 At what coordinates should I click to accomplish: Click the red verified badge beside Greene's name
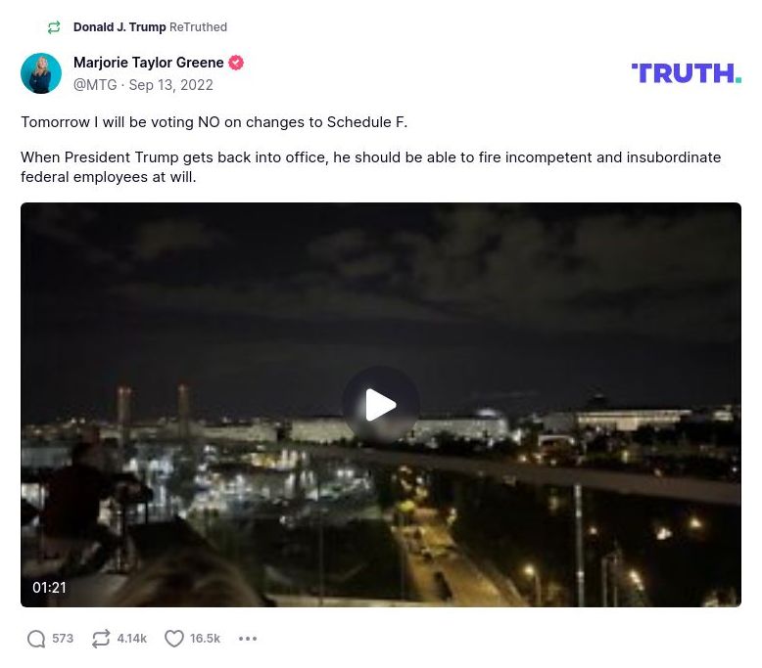point(236,63)
